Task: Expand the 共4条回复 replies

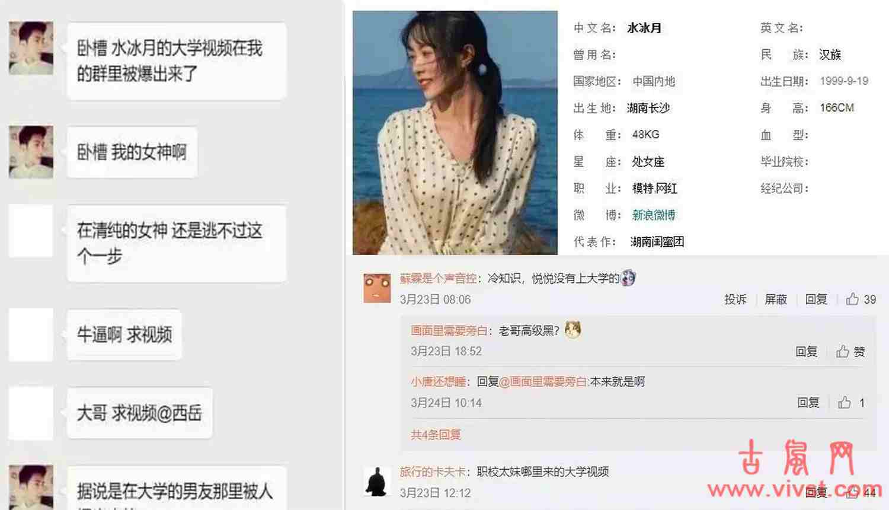Action: point(436,435)
